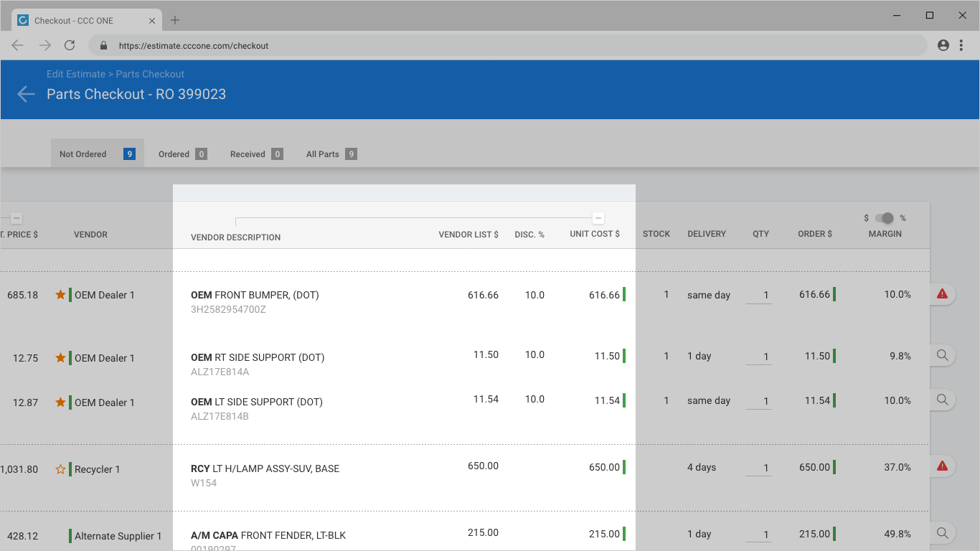Viewport: 980px width, 551px height.
Task: View the site lock security icon
Action: (103, 45)
